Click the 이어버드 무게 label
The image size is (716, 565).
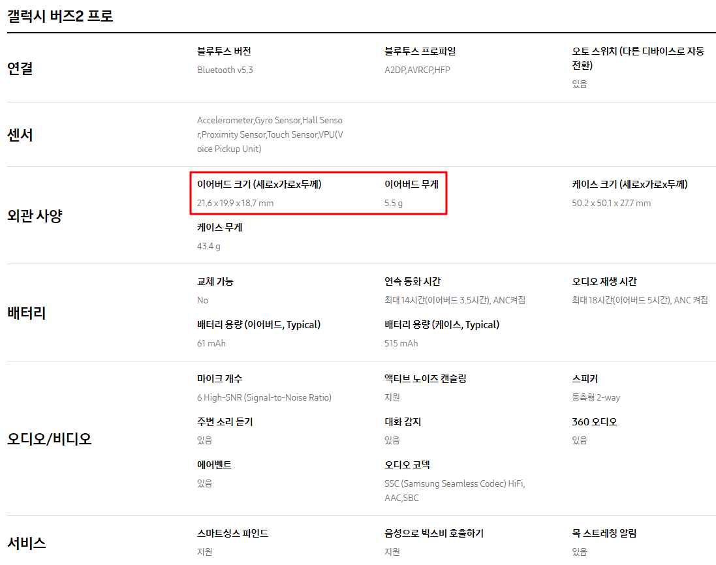411,185
